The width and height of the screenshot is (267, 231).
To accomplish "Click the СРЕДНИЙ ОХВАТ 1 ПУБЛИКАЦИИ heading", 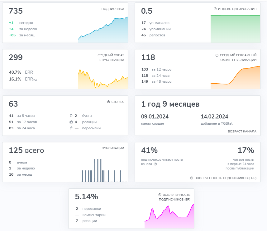I will (x=111, y=58).
